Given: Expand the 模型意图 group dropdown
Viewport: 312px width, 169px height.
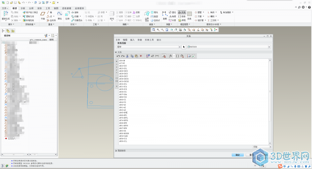Looking at the screenshot, I should [185, 25].
